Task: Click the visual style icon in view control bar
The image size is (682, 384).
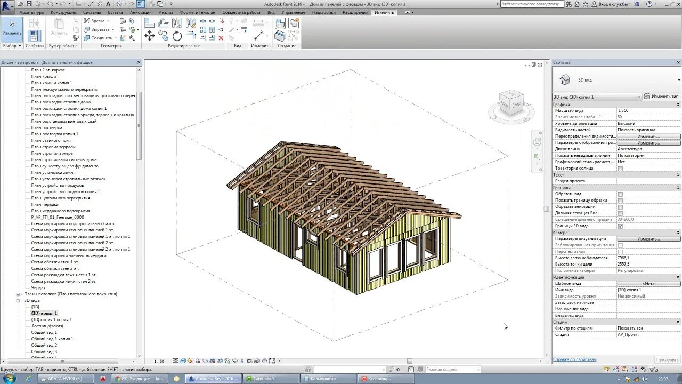Action: (x=183, y=361)
